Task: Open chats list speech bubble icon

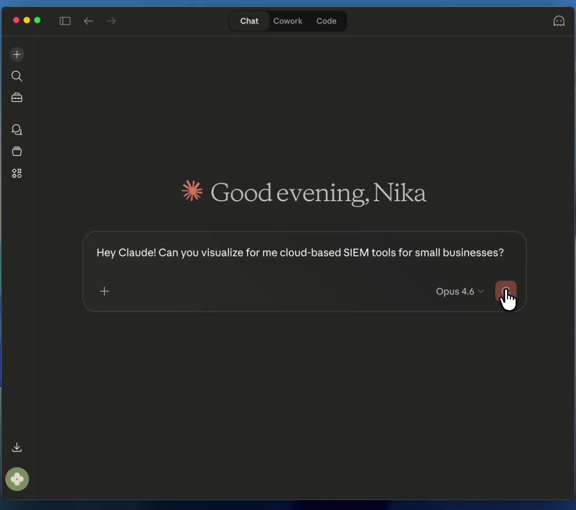Action: [x=17, y=129]
